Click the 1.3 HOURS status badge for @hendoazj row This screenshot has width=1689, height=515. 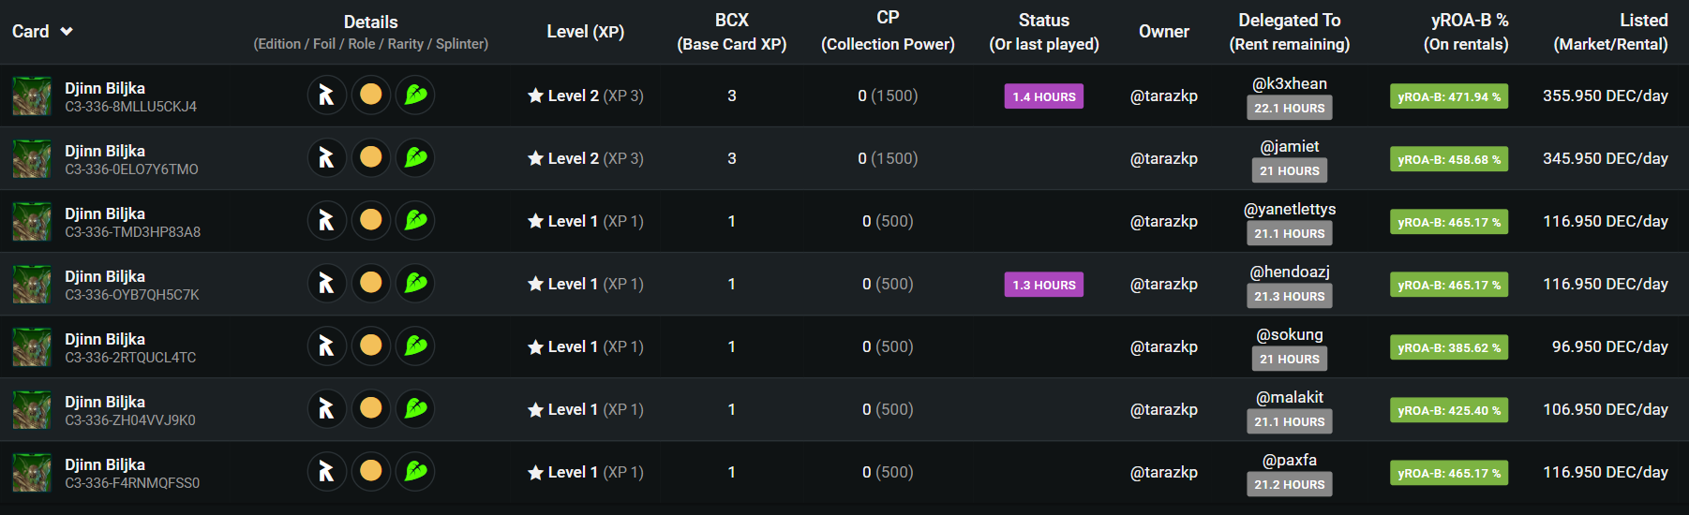point(1044,285)
